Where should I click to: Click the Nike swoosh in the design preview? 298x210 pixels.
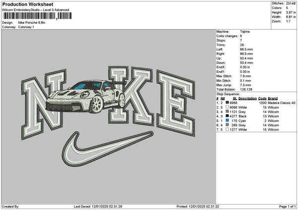[x=108, y=149]
